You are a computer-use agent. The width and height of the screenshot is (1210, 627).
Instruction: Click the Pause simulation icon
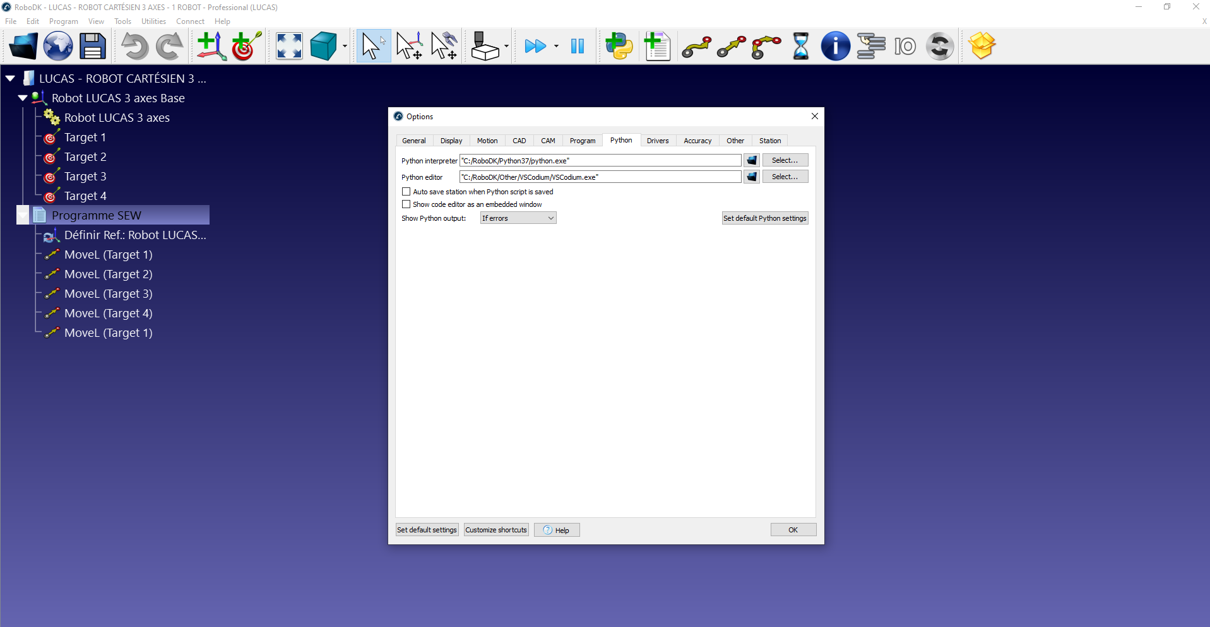[x=577, y=47]
